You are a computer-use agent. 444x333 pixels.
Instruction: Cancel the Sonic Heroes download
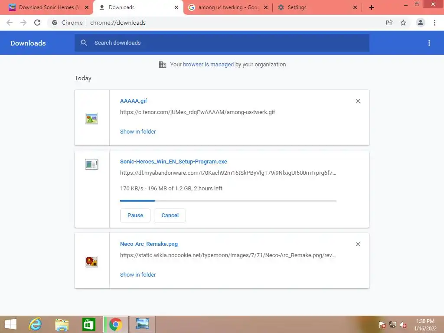(170, 215)
